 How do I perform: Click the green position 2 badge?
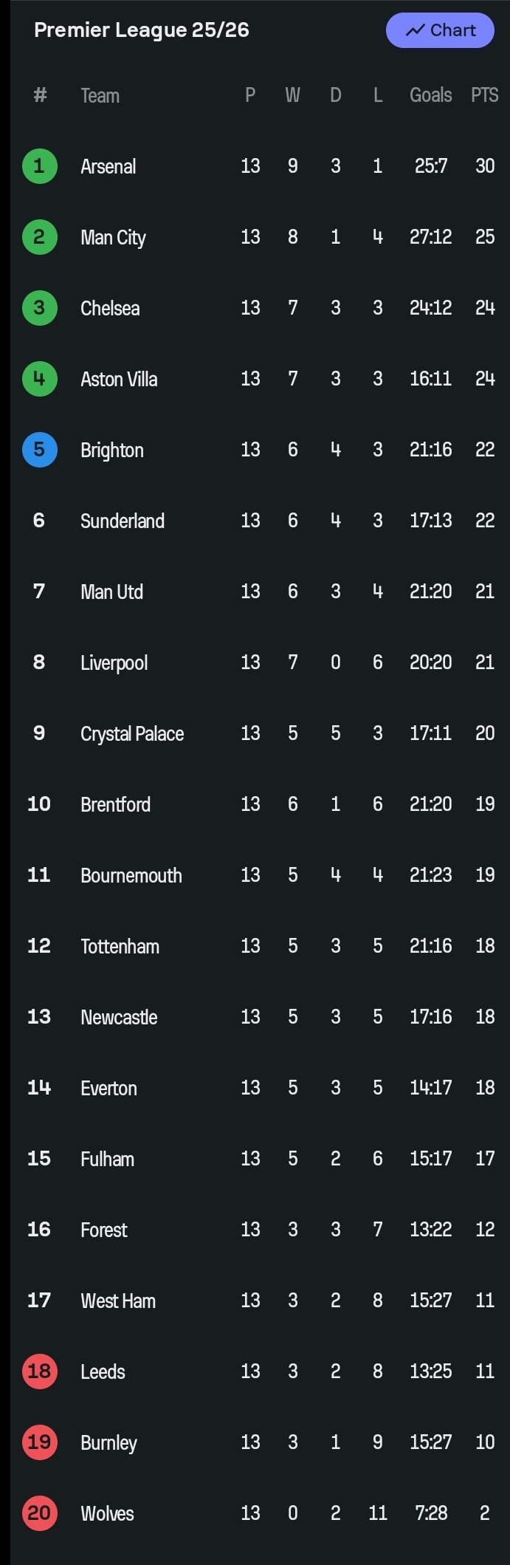(39, 237)
